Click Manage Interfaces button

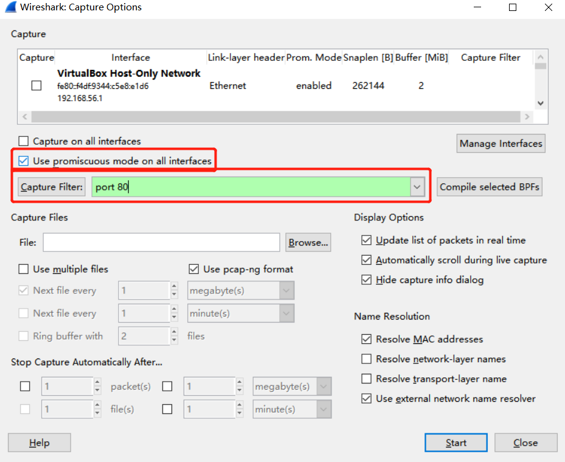501,144
